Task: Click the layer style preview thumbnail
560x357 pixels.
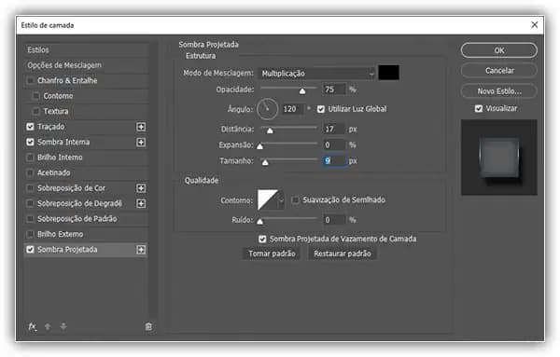Action: click(499, 158)
